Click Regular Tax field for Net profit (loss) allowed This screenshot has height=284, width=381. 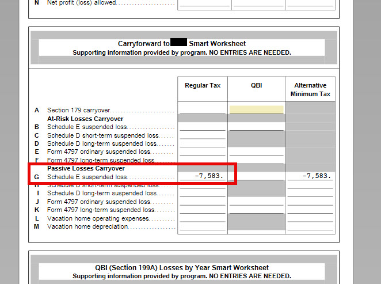(x=204, y=3)
